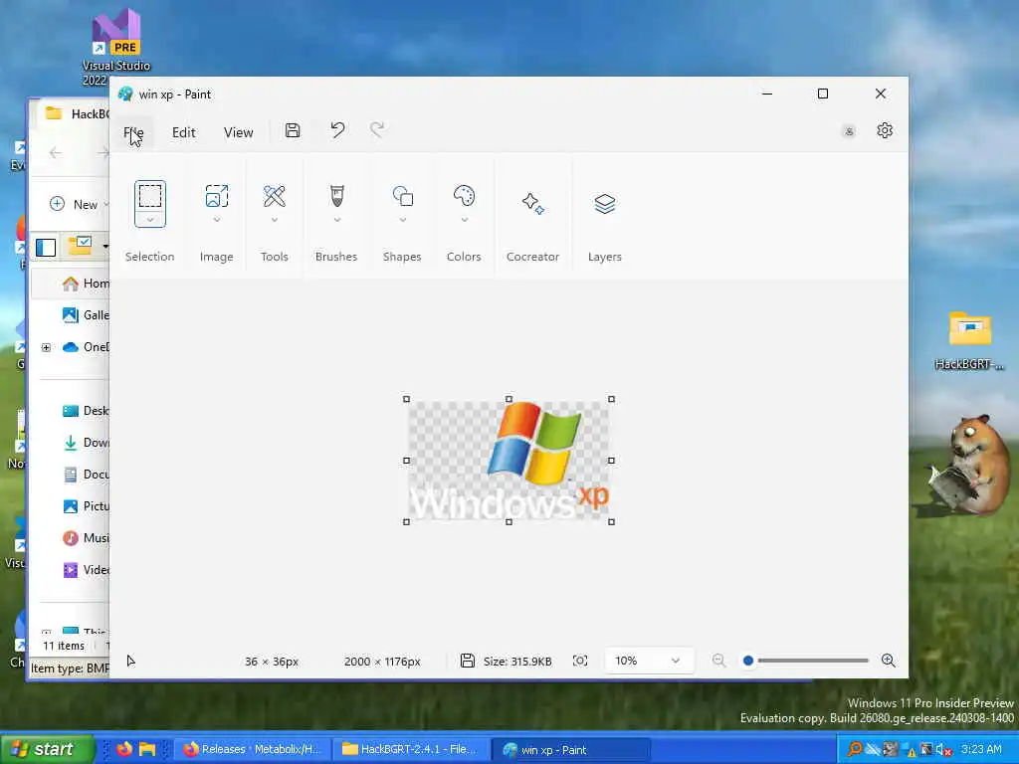
Task: Click the File Explorer quick launch icon
Action: 147,749
